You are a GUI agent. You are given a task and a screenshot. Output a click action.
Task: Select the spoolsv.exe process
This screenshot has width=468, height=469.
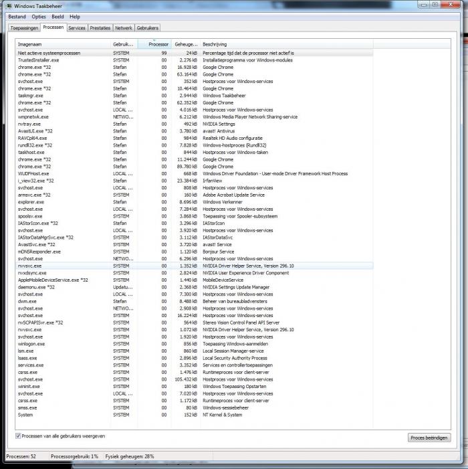click(x=195, y=216)
